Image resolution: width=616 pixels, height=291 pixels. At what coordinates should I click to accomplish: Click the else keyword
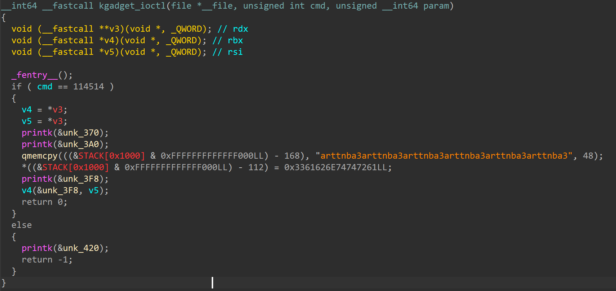(x=22, y=225)
